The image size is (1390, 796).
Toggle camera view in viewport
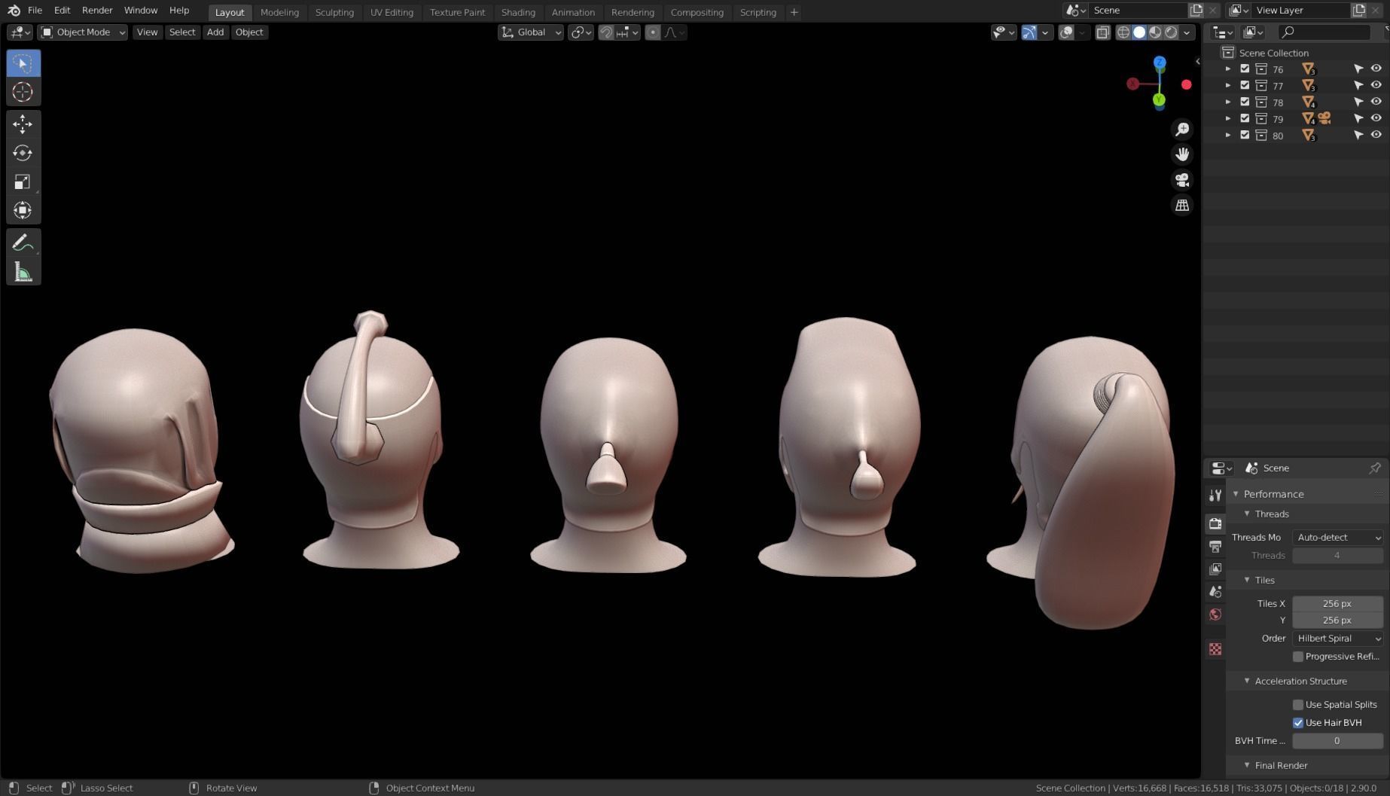[1182, 180]
